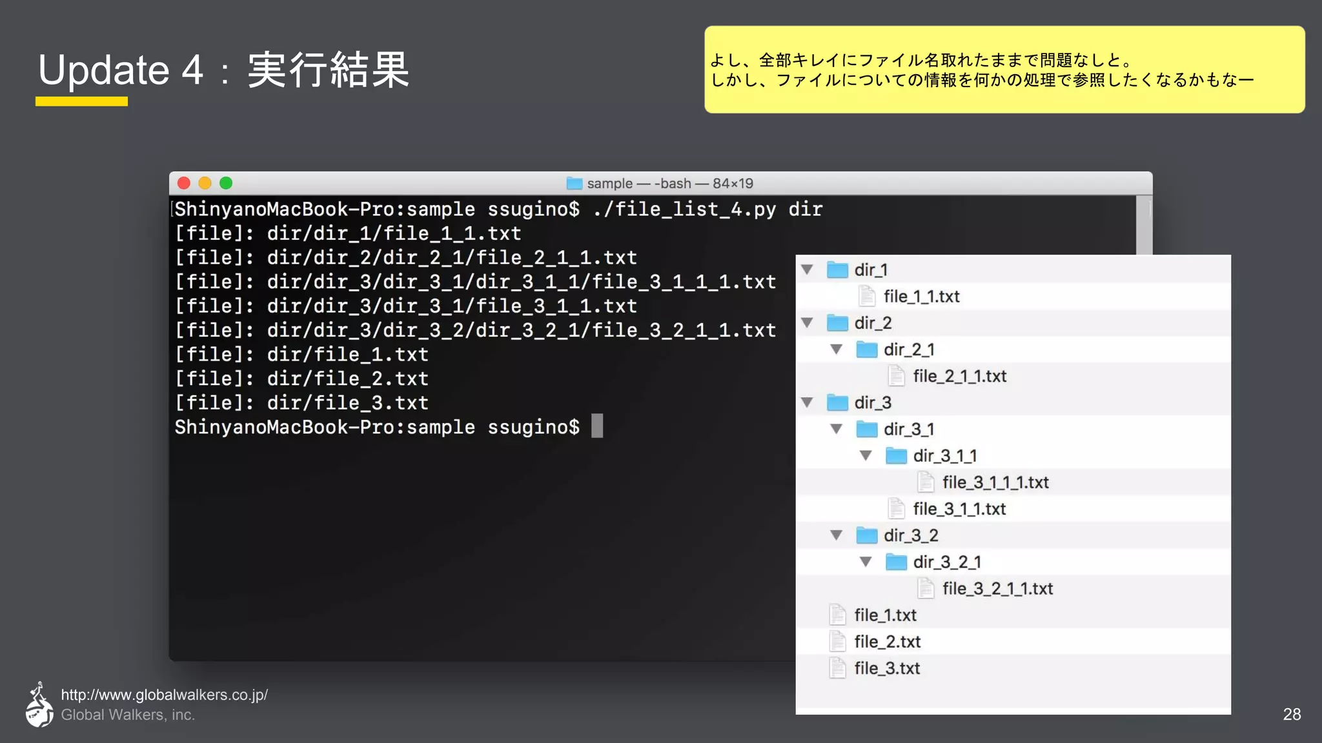Viewport: 1322px width, 743px height.
Task: Click the file_3_2_1_1.txt document icon
Action: pyautogui.click(x=926, y=588)
